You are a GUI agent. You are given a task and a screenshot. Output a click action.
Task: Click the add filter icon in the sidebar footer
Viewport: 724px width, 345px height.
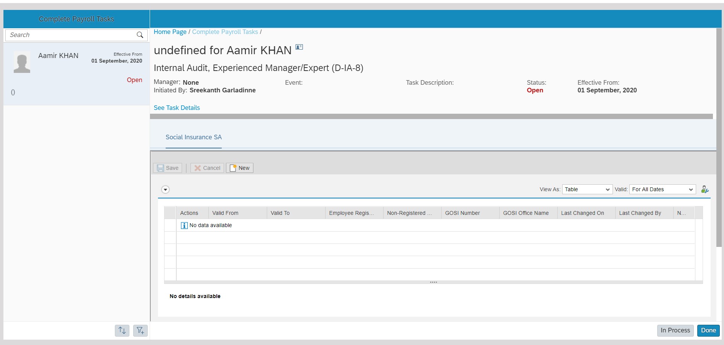[140, 330]
